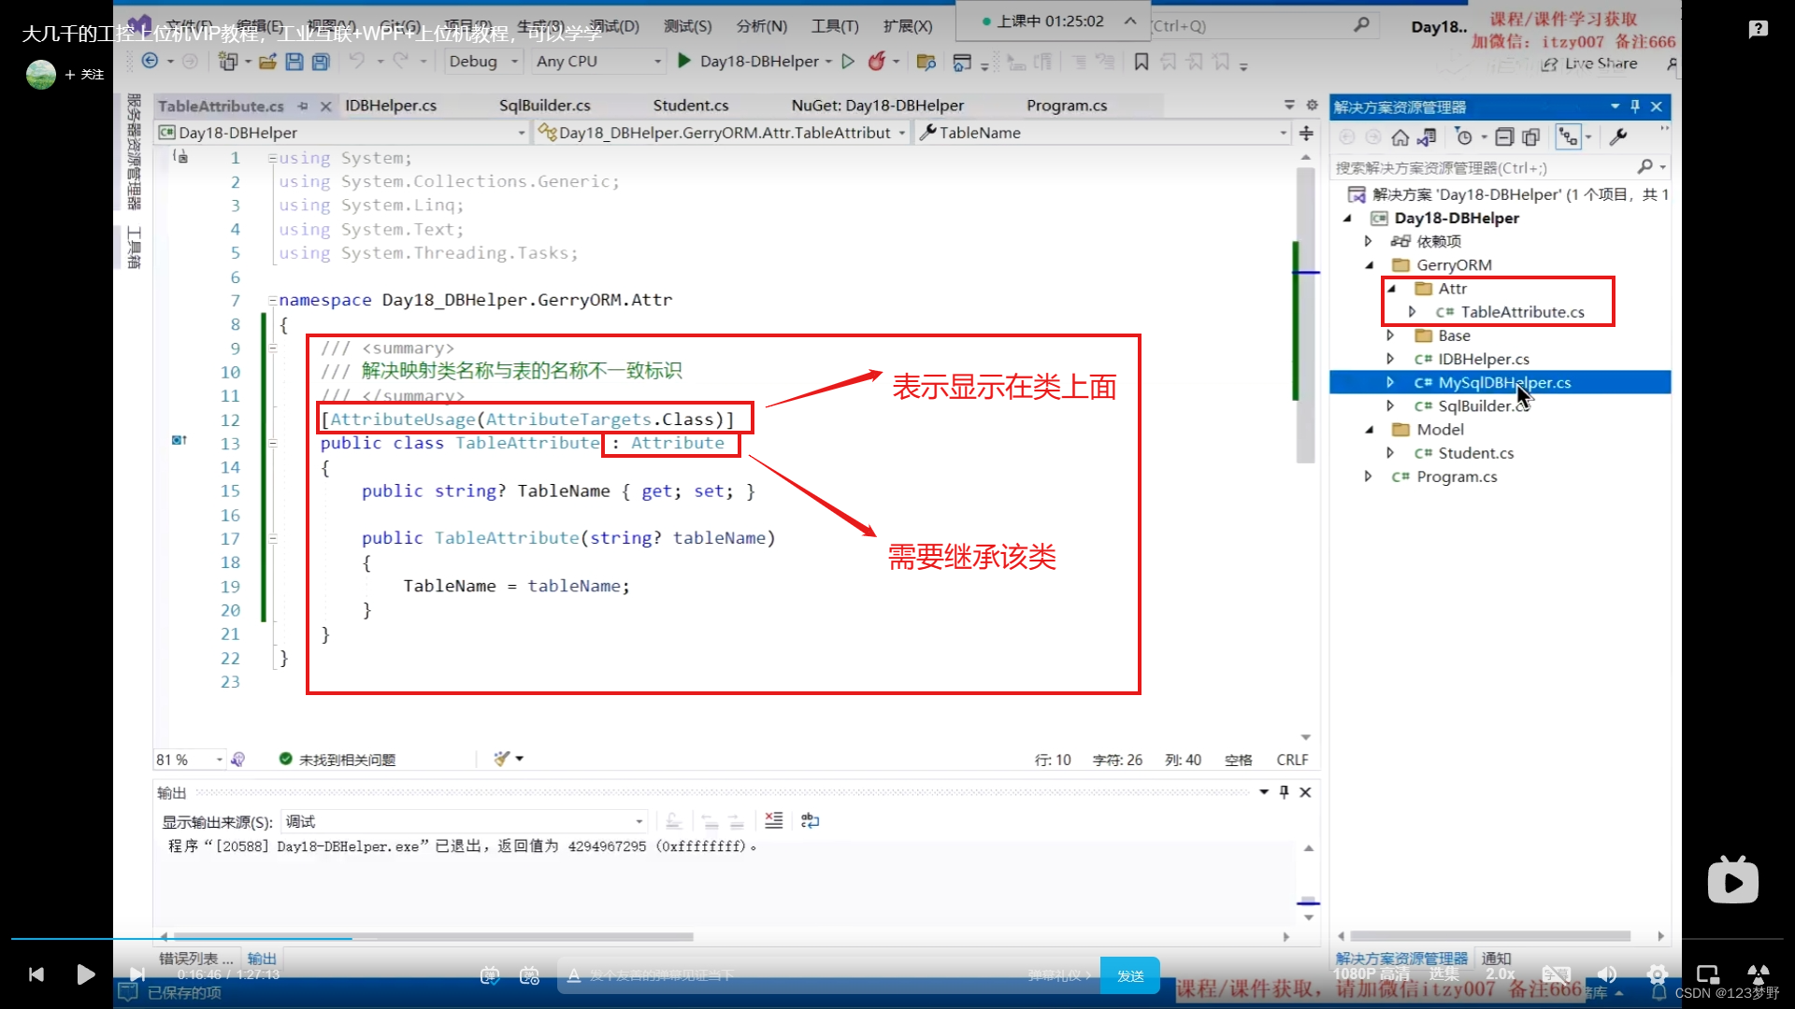This screenshot has width=1795, height=1009.
Task: Collapse all in Solution Explorer
Action: tap(1503, 137)
